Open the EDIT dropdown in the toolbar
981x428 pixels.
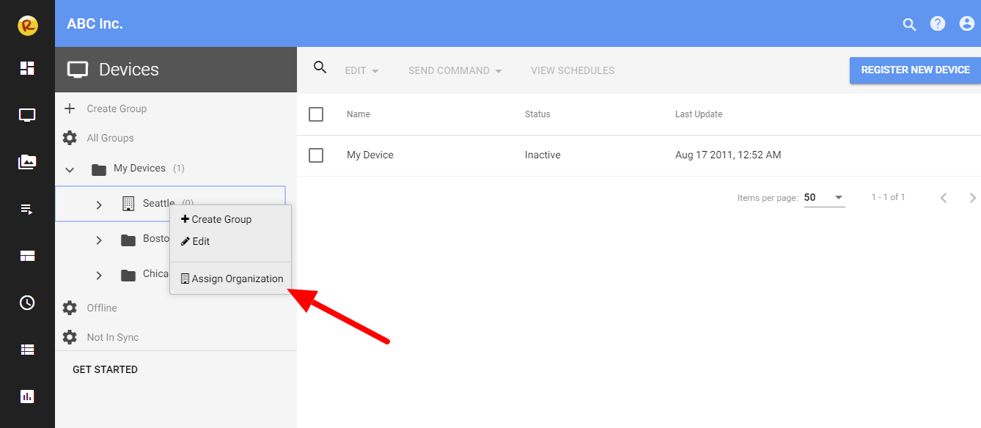pos(361,70)
